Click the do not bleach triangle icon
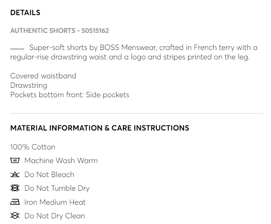The height and width of the screenshot is (224, 271). point(15,174)
